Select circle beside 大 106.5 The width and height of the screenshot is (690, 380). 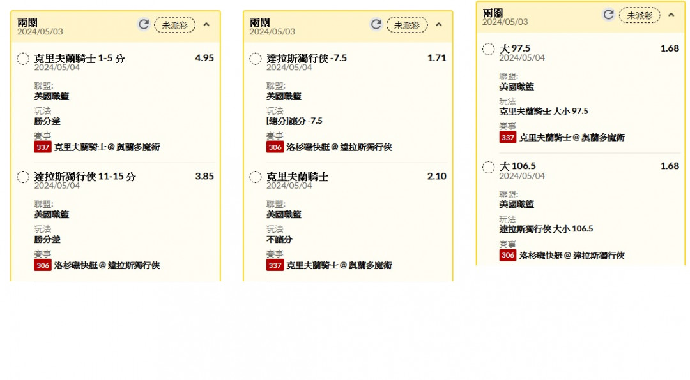coord(489,167)
